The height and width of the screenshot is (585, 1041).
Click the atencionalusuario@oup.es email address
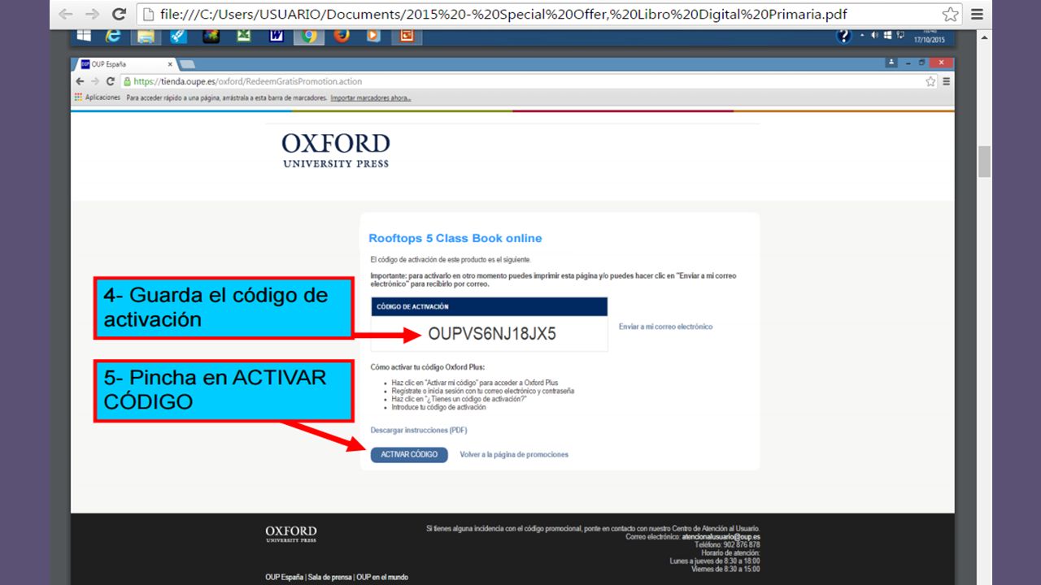click(721, 537)
